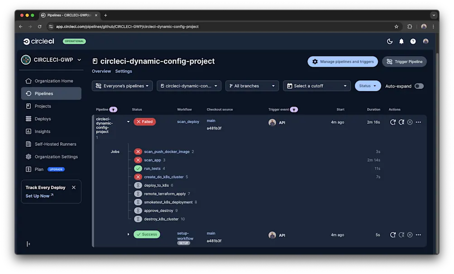Viewport: 454px width, 274px height.
Task: Open scan_deploy workflow link
Action: (x=188, y=121)
